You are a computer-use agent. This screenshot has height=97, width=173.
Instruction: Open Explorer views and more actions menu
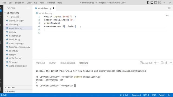coord(29,8)
